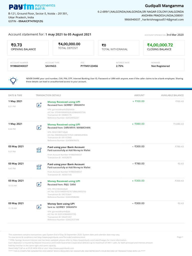Click the Transaction Details column header

click(x=48, y=95)
